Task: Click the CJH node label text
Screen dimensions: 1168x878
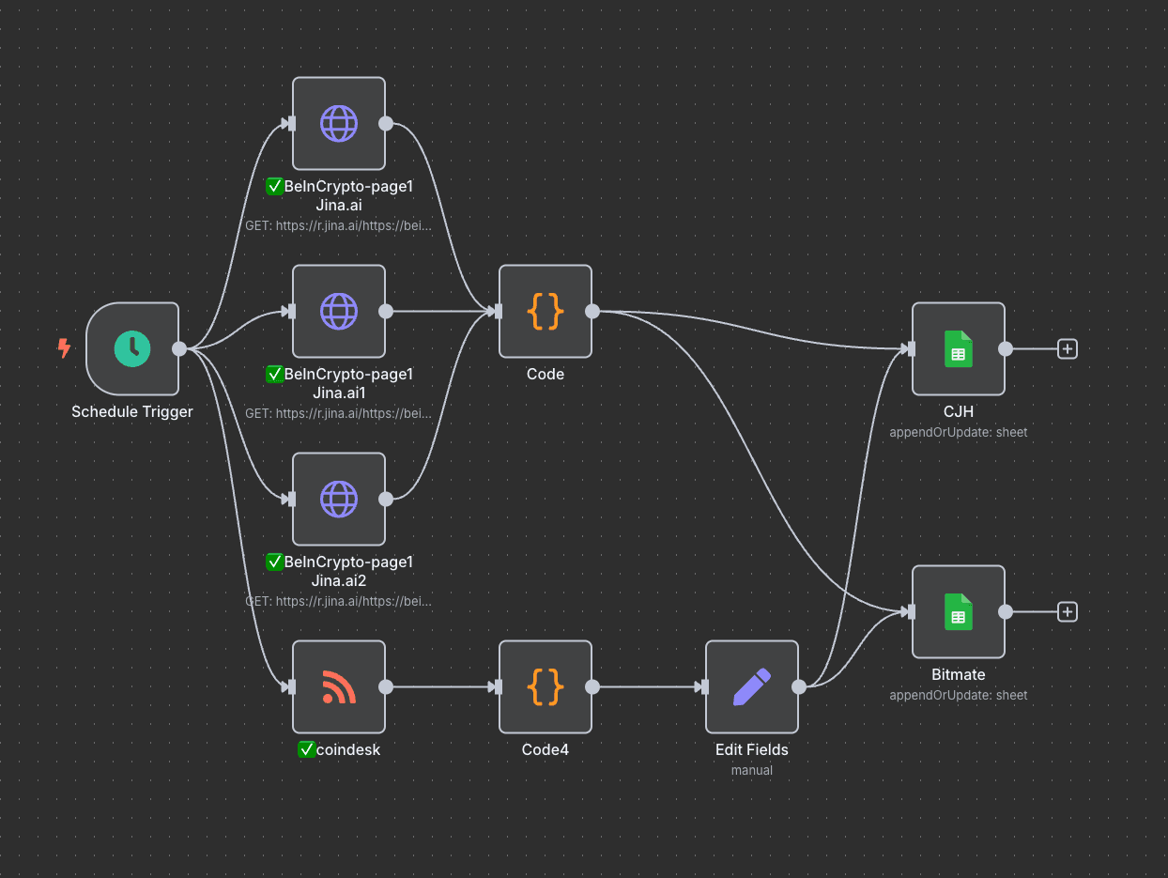Action: [x=959, y=411]
